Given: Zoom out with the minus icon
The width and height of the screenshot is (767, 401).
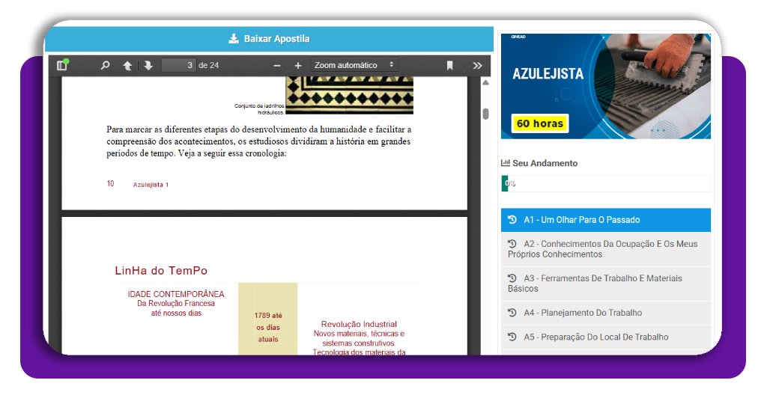Looking at the screenshot, I should (277, 65).
